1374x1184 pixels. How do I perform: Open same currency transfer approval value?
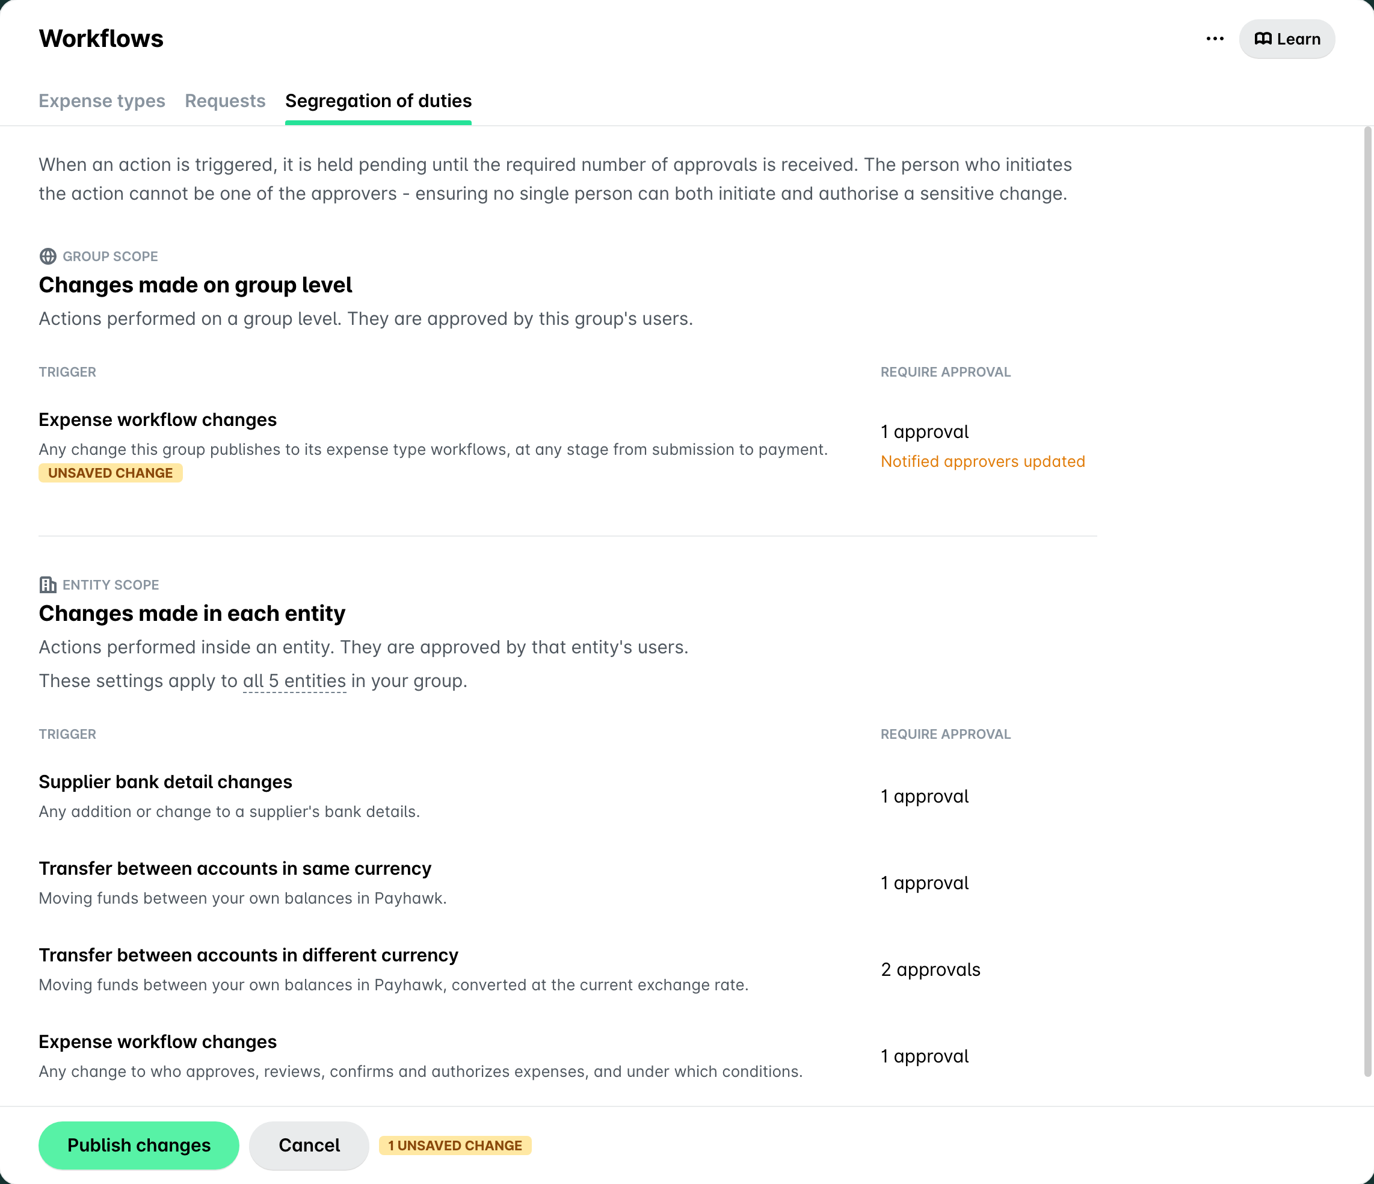(x=925, y=883)
